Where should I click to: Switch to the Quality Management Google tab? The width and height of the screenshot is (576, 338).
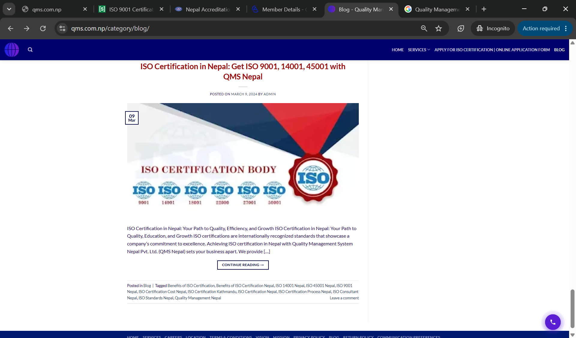437,9
